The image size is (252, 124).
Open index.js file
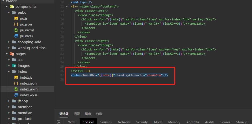pos(26,77)
